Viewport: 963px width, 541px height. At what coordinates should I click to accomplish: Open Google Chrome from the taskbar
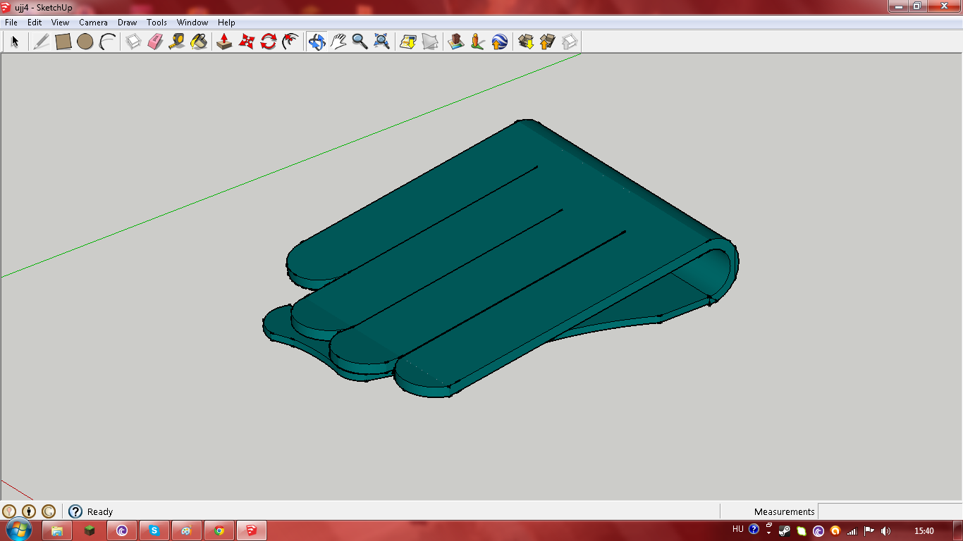(x=219, y=530)
